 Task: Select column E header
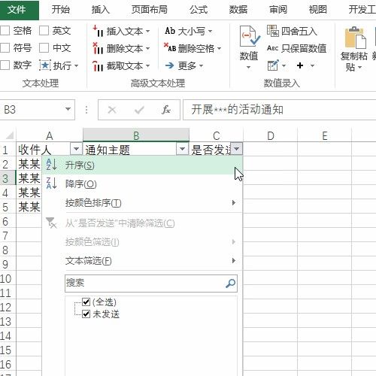tap(325, 135)
